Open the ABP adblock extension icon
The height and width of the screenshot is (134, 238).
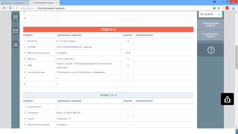227,8
